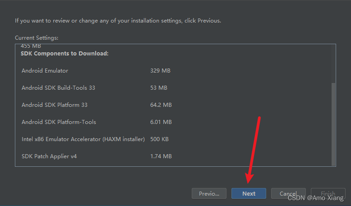Click the 64.2 MB size value

tap(161, 105)
